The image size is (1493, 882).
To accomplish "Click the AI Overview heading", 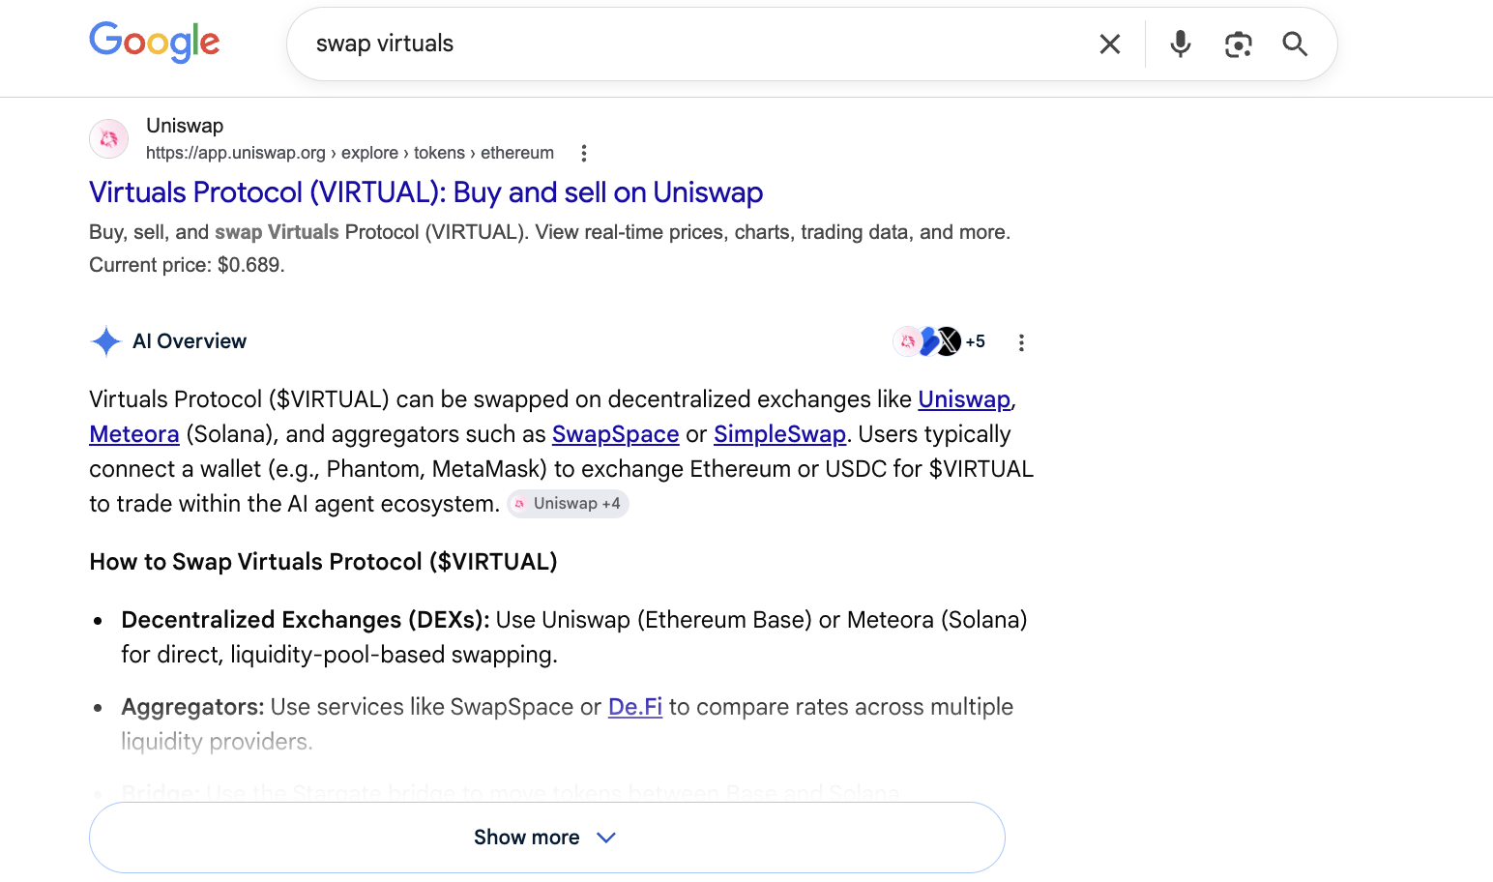I will pyautogui.click(x=190, y=341).
